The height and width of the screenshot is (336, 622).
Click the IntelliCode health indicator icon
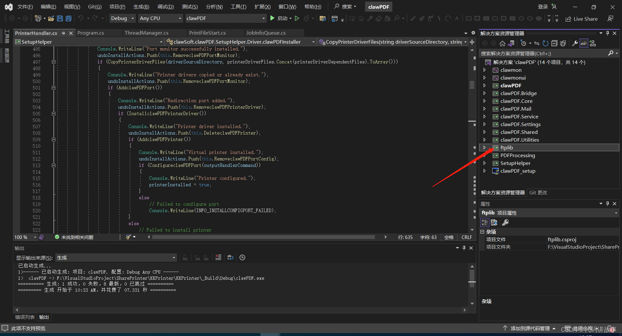tap(41, 237)
